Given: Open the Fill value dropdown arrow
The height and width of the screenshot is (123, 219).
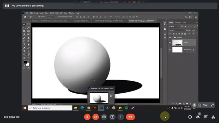Looking at the screenshot, I should (x=197, y=34).
